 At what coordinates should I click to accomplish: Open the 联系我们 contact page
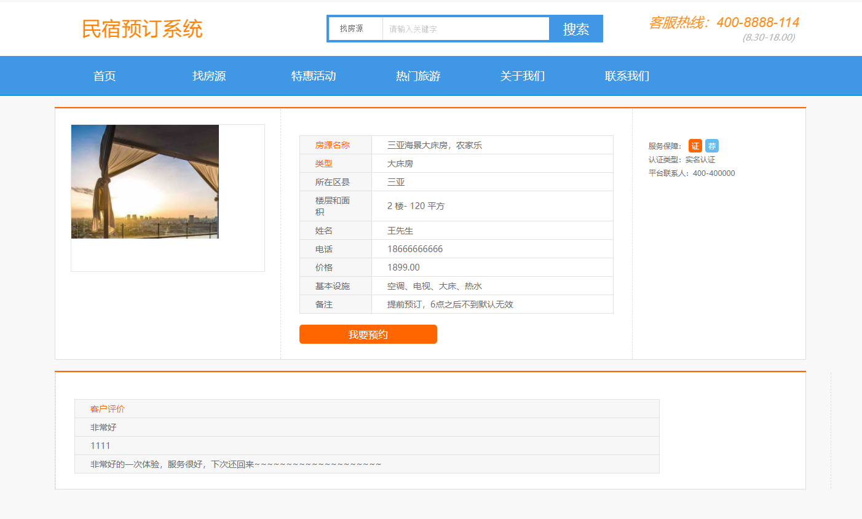pyautogui.click(x=627, y=76)
